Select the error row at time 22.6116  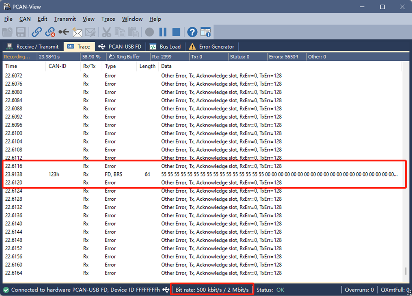(x=201, y=166)
